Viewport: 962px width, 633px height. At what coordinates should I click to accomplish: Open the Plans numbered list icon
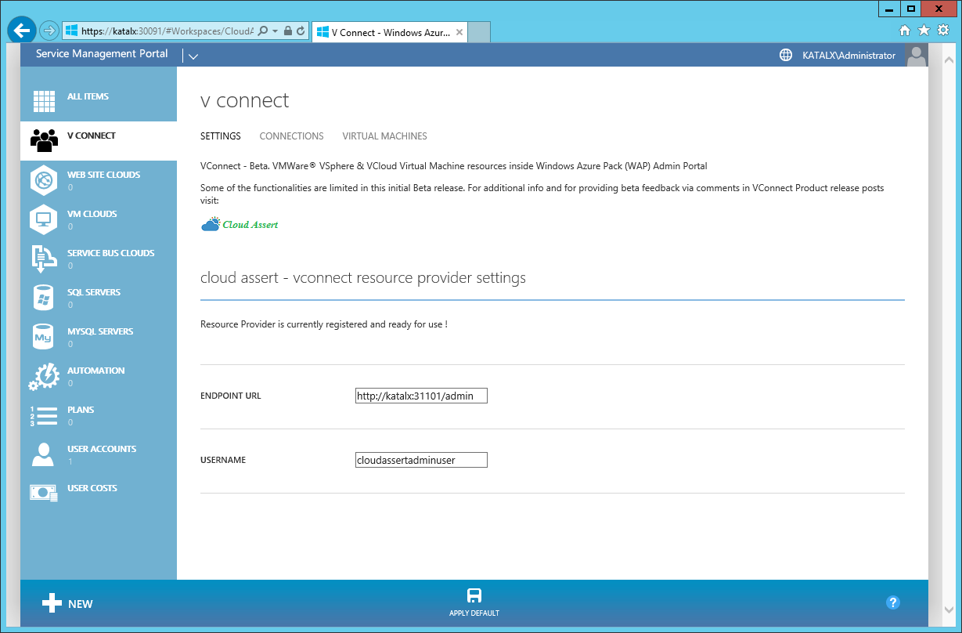44,416
